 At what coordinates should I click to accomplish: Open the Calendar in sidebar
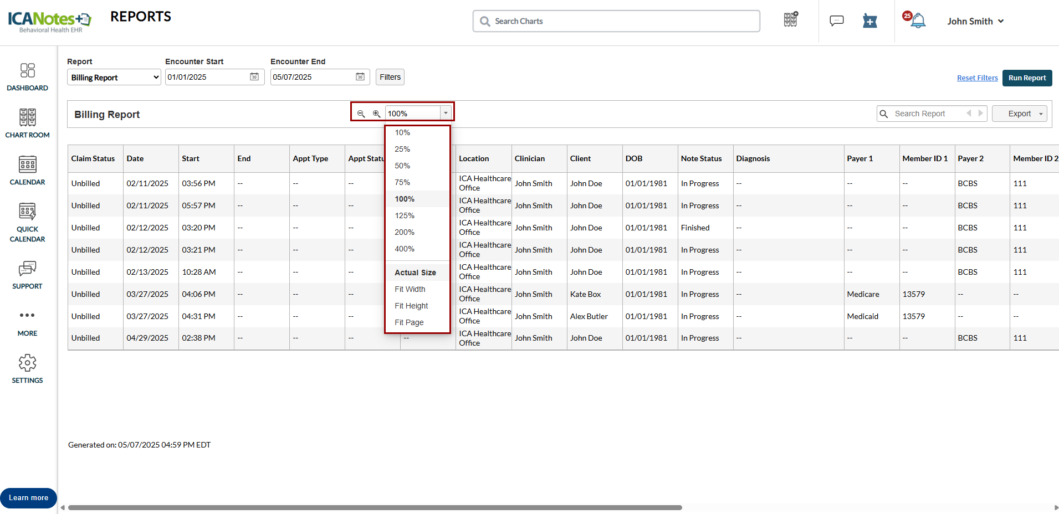click(x=27, y=171)
